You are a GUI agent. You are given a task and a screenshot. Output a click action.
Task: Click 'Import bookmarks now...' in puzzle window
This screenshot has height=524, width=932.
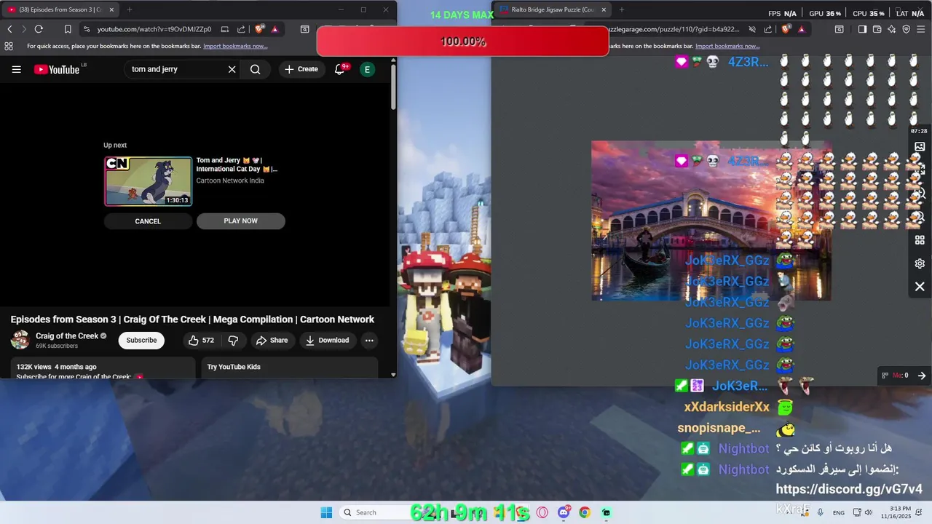[x=727, y=46]
